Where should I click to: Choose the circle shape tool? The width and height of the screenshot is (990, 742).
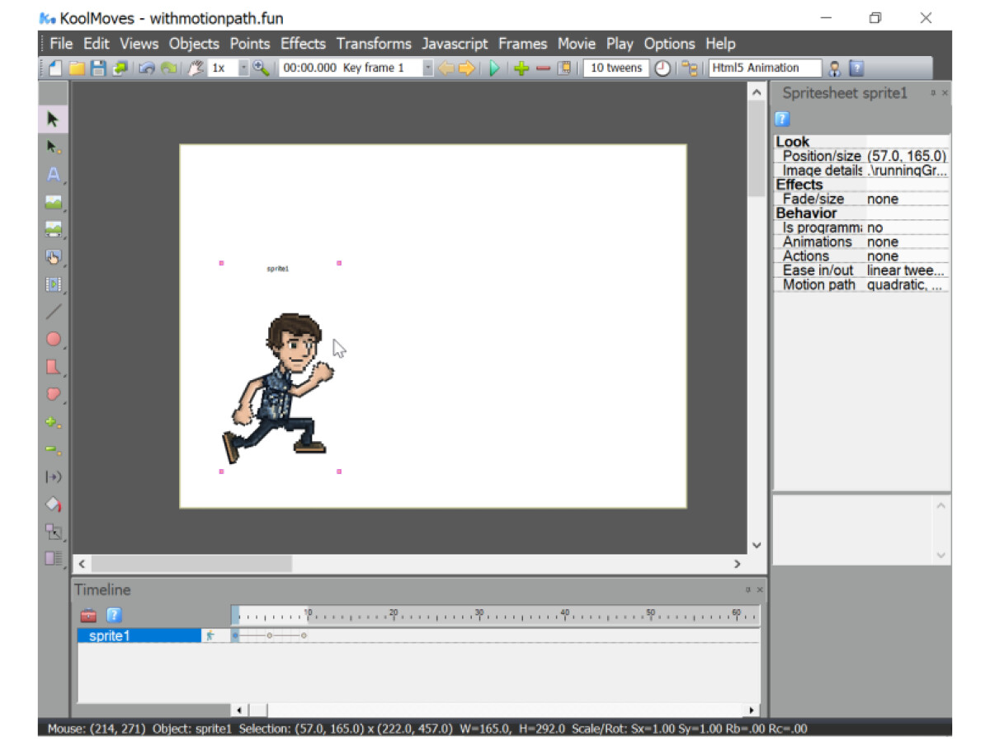click(53, 339)
